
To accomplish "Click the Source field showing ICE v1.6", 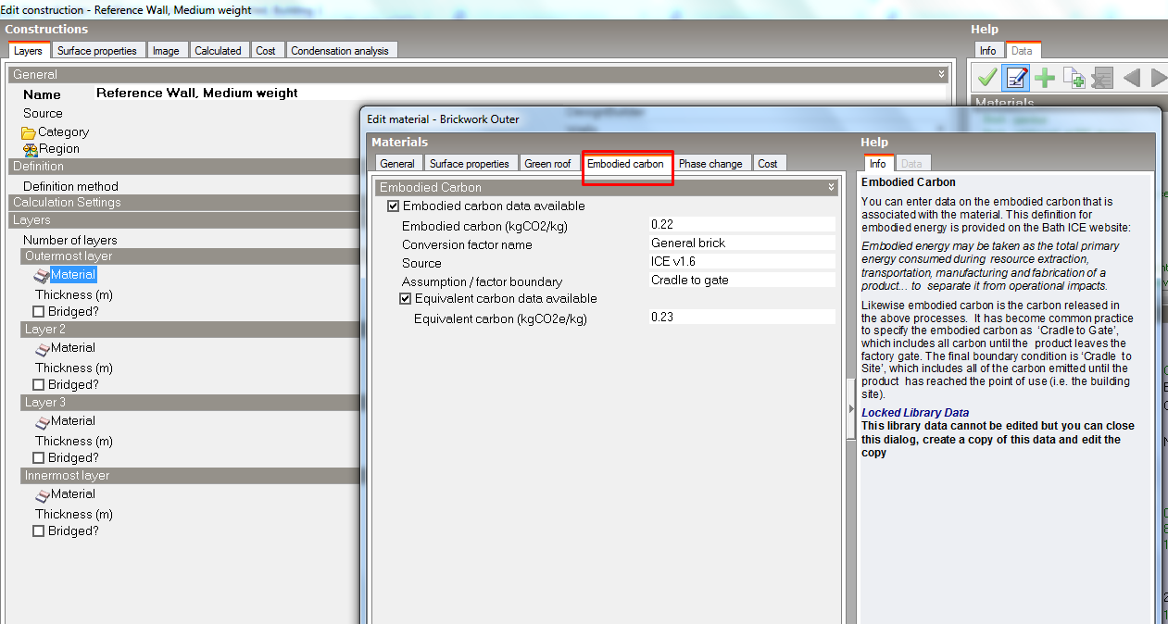I will click(x=743, y=262).
